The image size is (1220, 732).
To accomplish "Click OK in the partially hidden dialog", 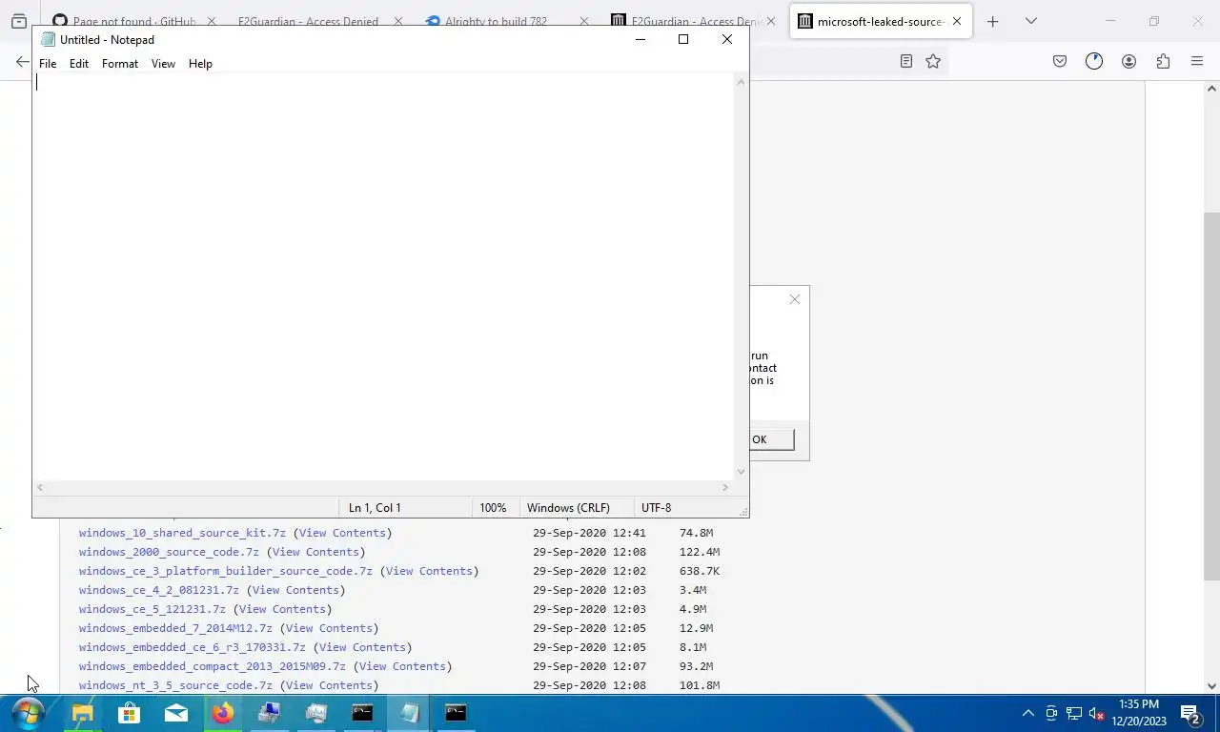I will pos(772,439).
